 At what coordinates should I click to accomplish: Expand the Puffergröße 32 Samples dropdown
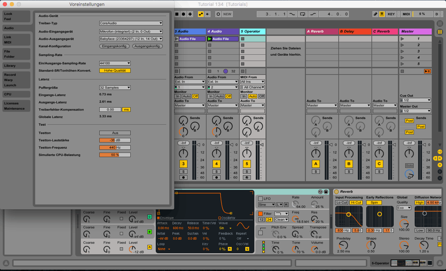pyautogui.click(x=115, y=88)
